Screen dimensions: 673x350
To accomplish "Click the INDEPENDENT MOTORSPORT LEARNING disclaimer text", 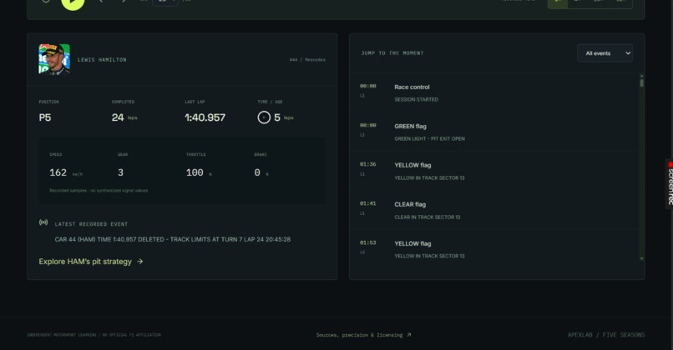I will coord(94,335).
